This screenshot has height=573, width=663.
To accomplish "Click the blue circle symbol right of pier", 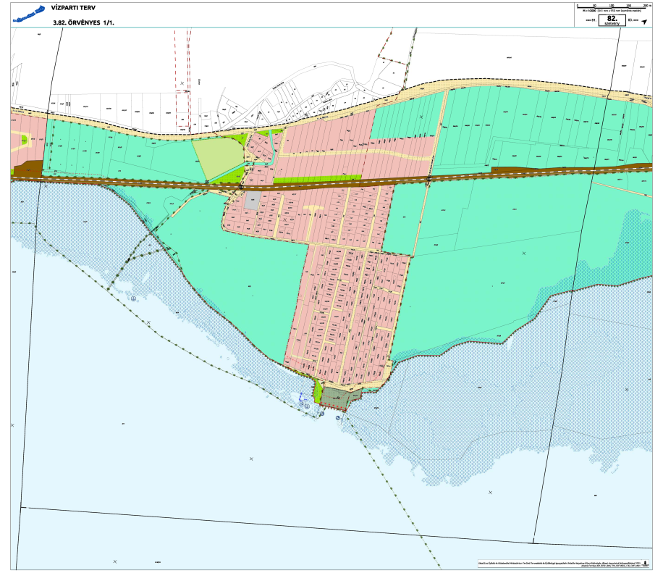I will tap(338, 418).
